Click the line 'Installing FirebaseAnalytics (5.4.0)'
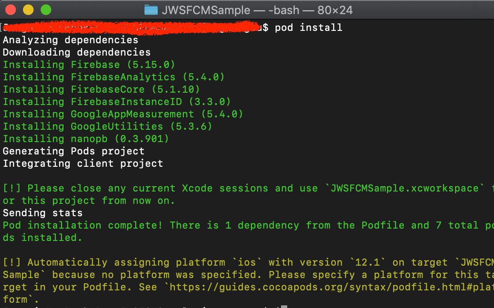494x308 pixels. (114, 77)
